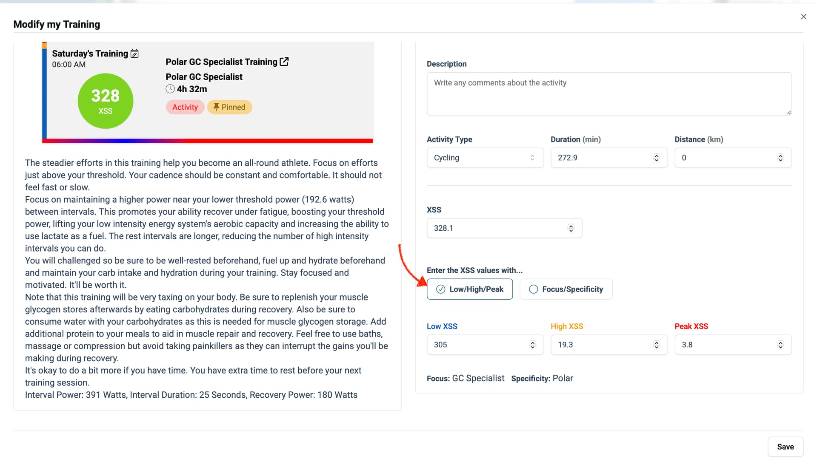Viewport: 817px width, 470px height.
Task: Select the Focus/Specificity entry option
Action: click(566, 289)
